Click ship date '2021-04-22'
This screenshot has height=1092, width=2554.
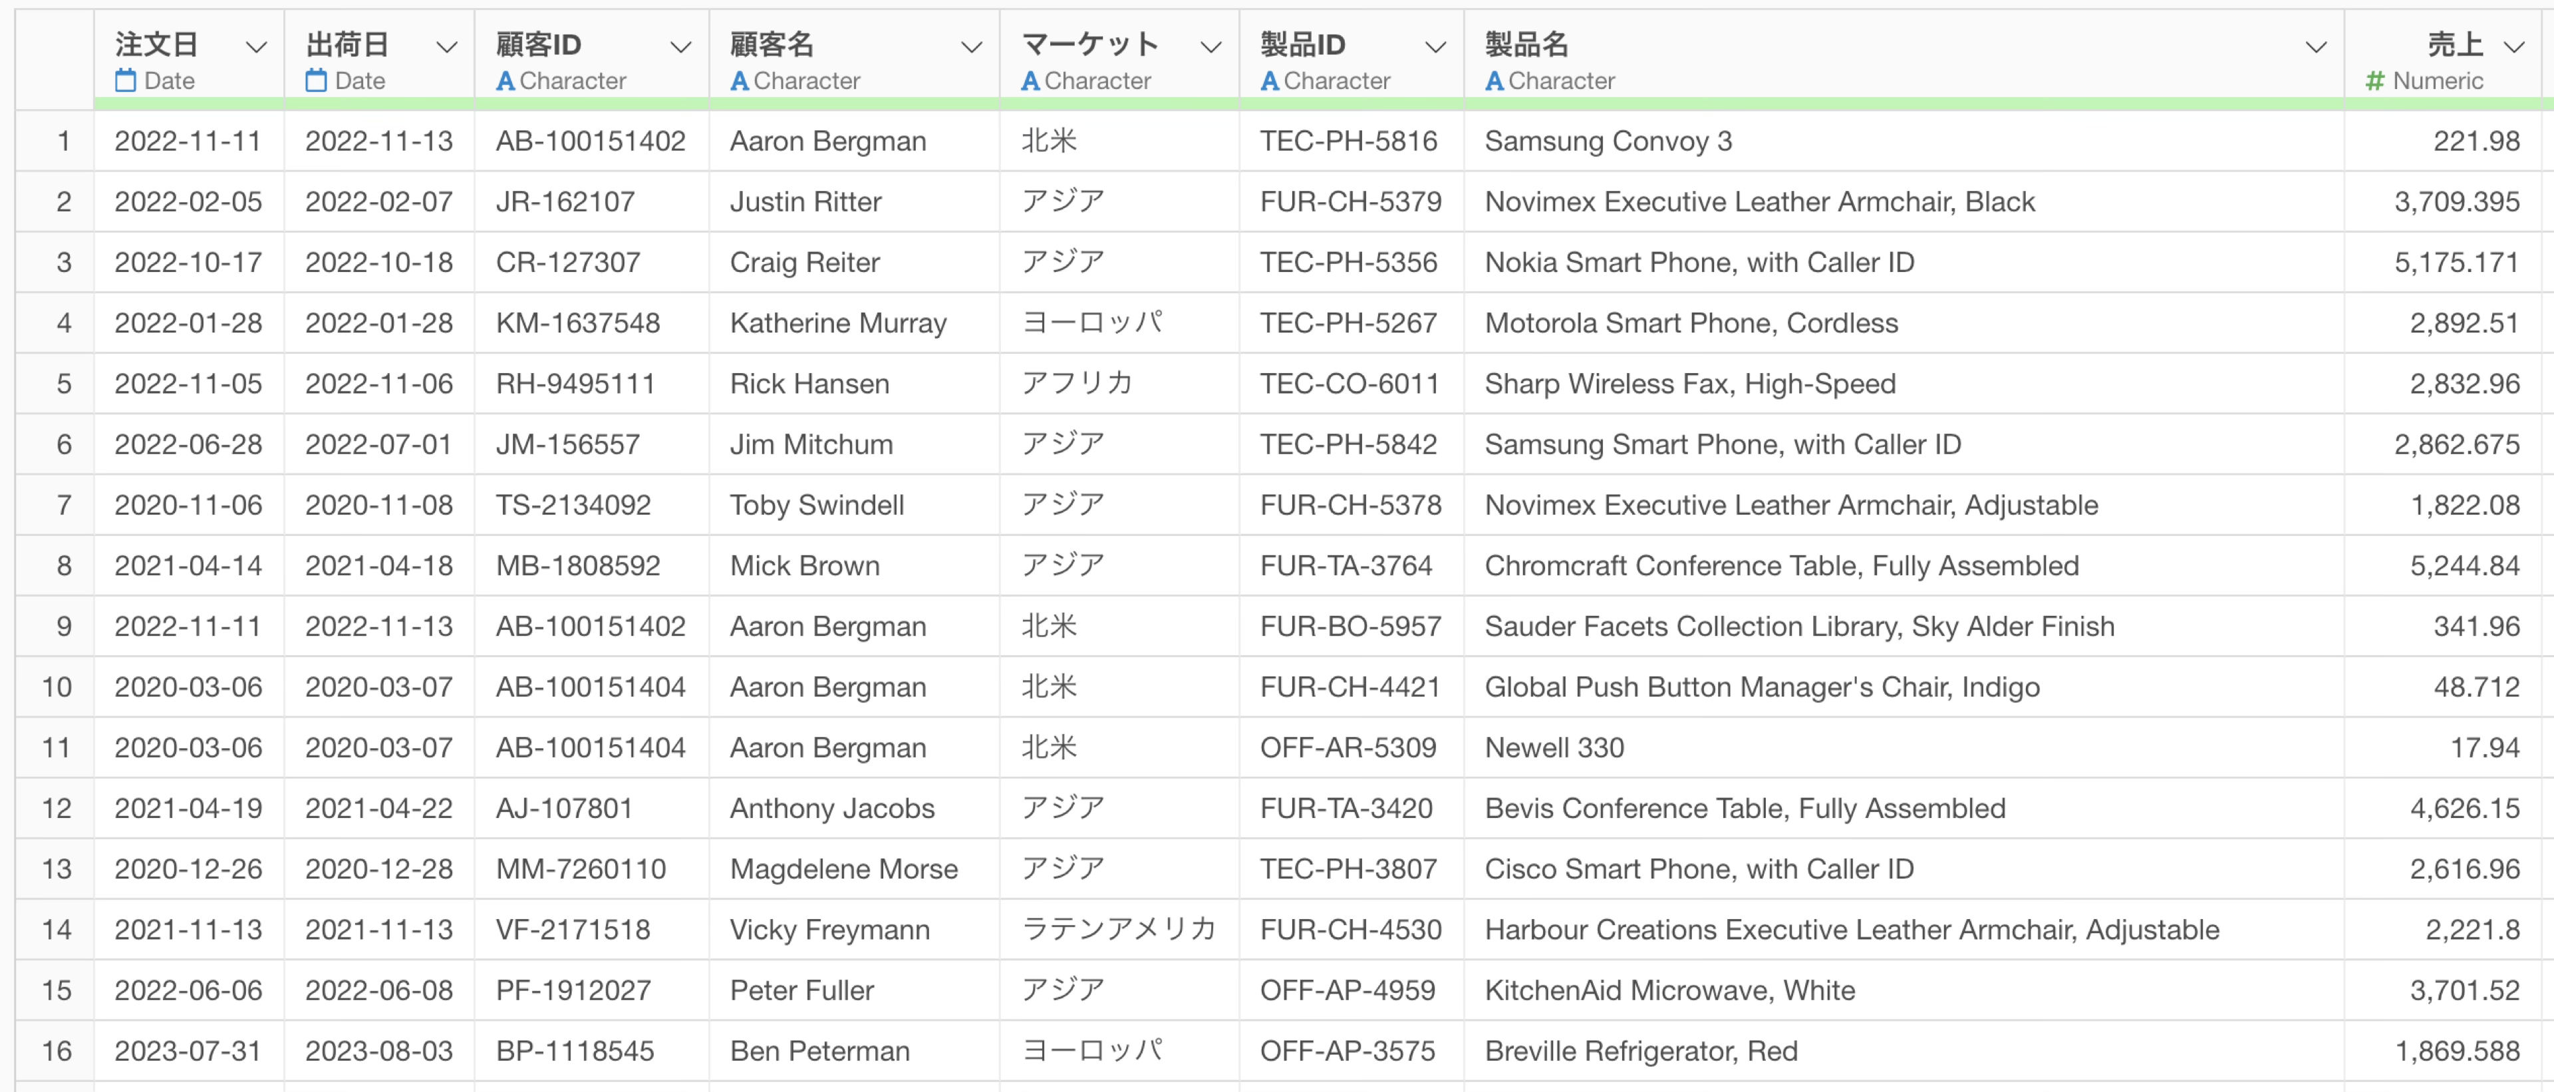pos(378,809)
